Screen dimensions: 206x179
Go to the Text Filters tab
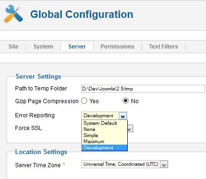click(164, 47)
